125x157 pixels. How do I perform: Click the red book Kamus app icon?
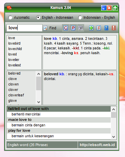(9, 8)
